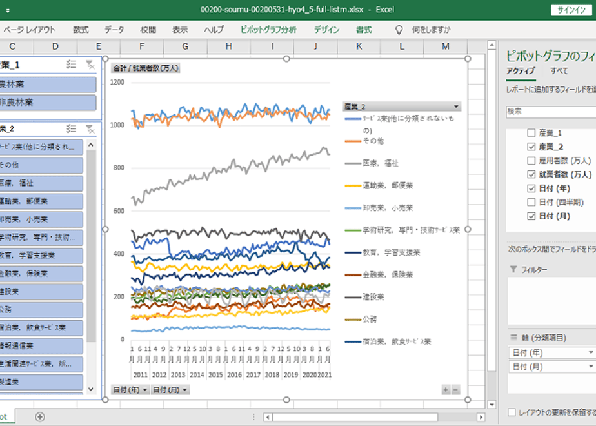Open 日付 (年) chart field button dropdown
Viewport: 596px width, 426px height.
[144, 390]
